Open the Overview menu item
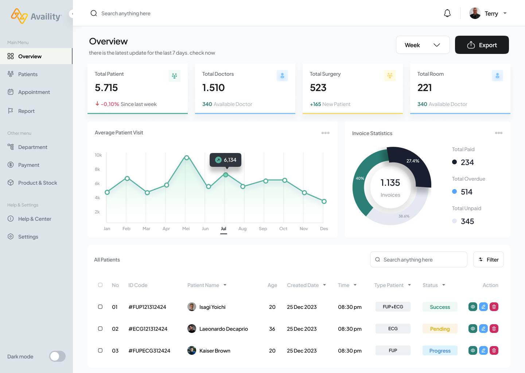 [x=36, y=56]
